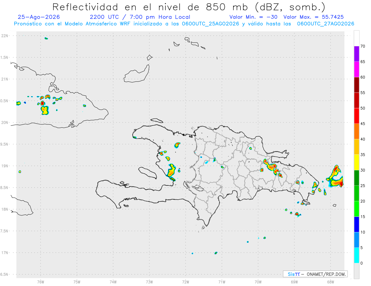Click the colorbar value label '25'

[363, 186]
